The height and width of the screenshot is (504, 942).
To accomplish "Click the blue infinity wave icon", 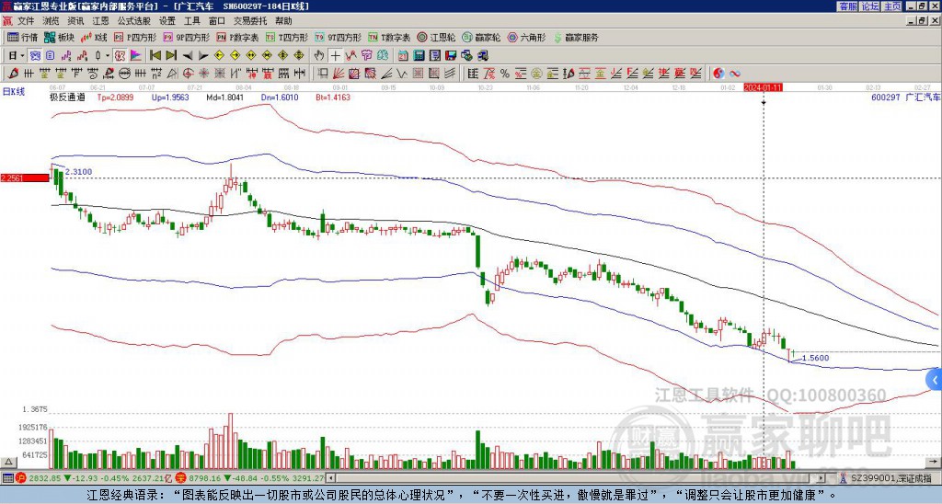I will (x=735, y=74).
